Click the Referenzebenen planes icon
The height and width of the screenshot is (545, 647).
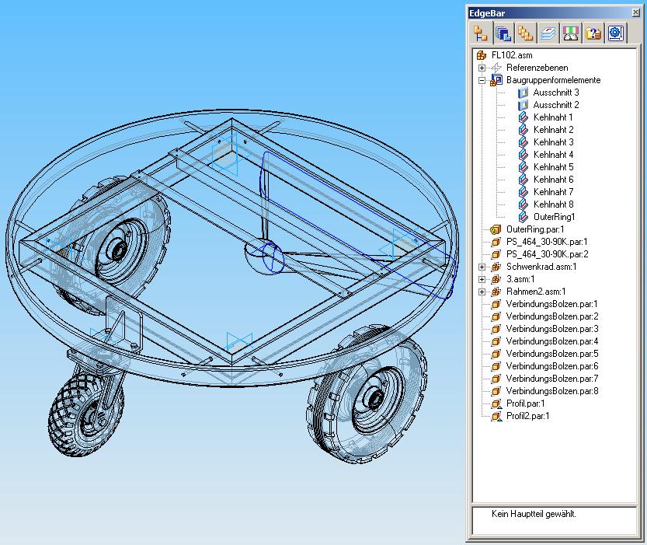coord(496,68)
